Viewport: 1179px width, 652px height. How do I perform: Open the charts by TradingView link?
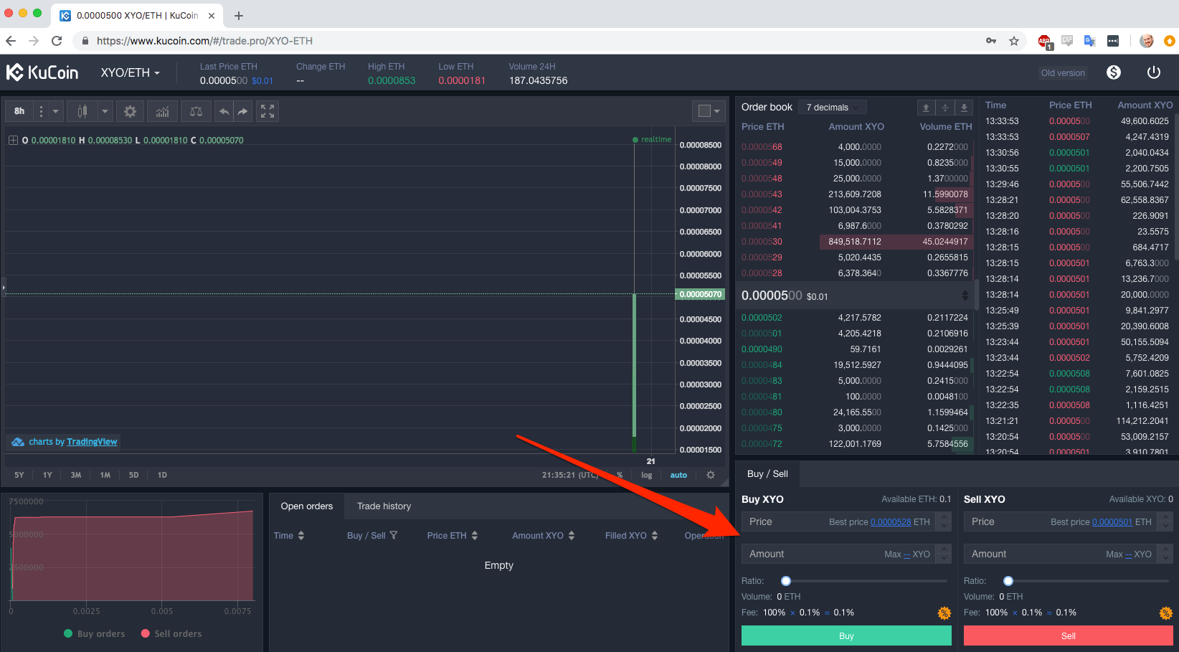[x=92, y=441]
